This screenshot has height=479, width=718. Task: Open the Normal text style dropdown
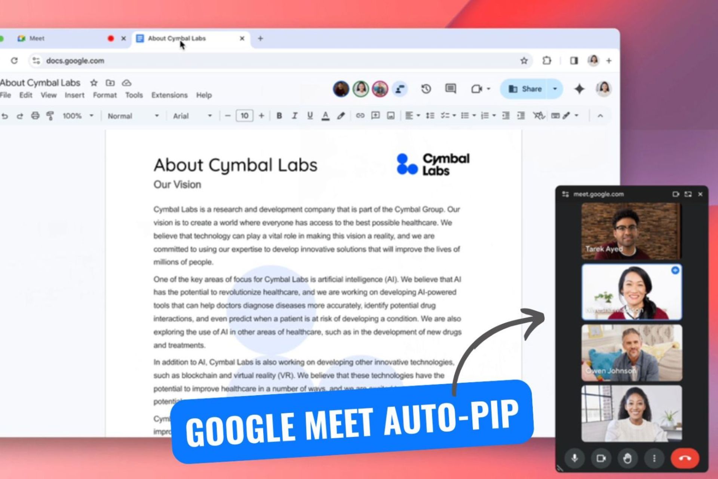[133, 116]
